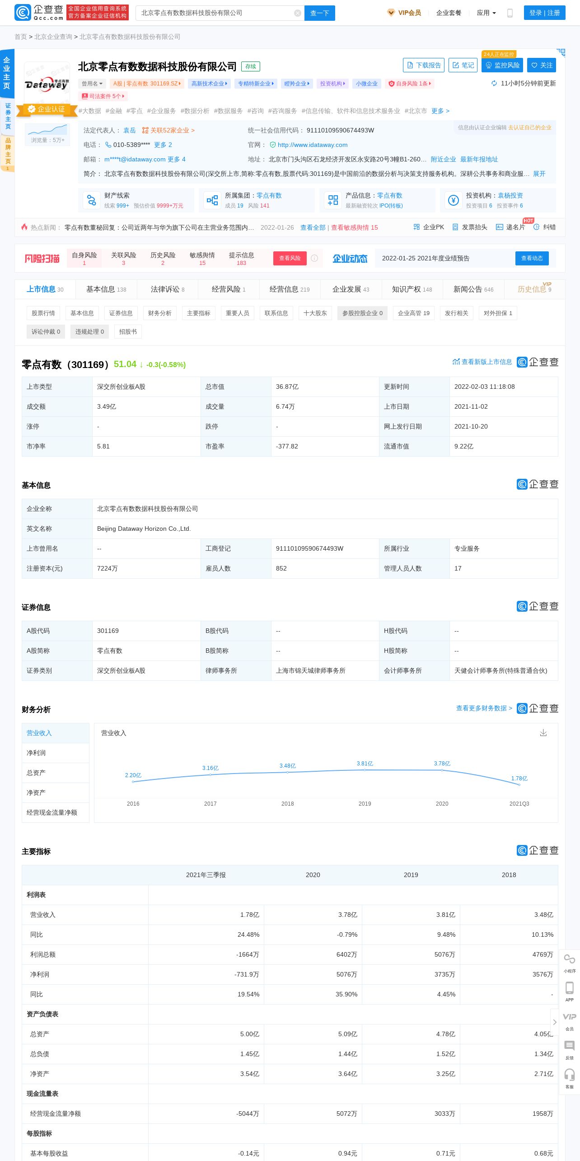Select 净利润 in financial analysis
The height and width of the screenshot is (1161, 580).
(x=56, y=753)
